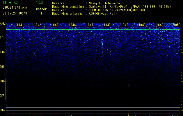Click the HROFFT program title
The width and height of the screenshot is (183, 116).
coord(18,2)
